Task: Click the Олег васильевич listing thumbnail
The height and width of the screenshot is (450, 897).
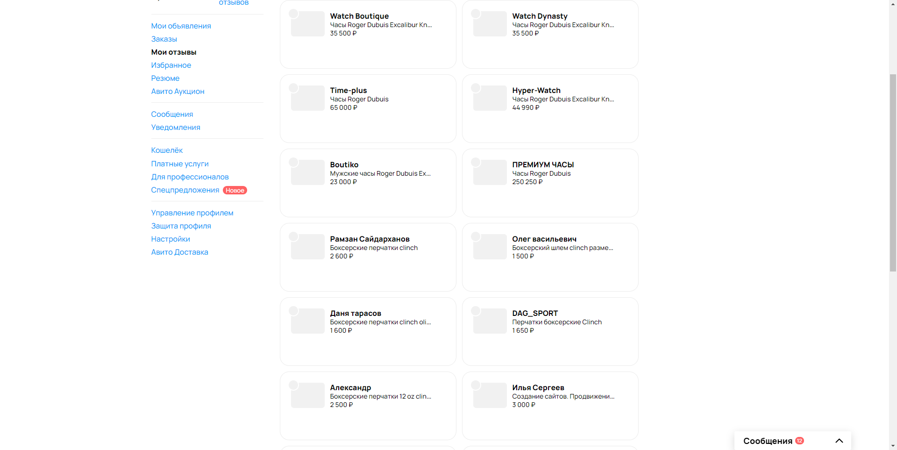Action: [490, 247]
